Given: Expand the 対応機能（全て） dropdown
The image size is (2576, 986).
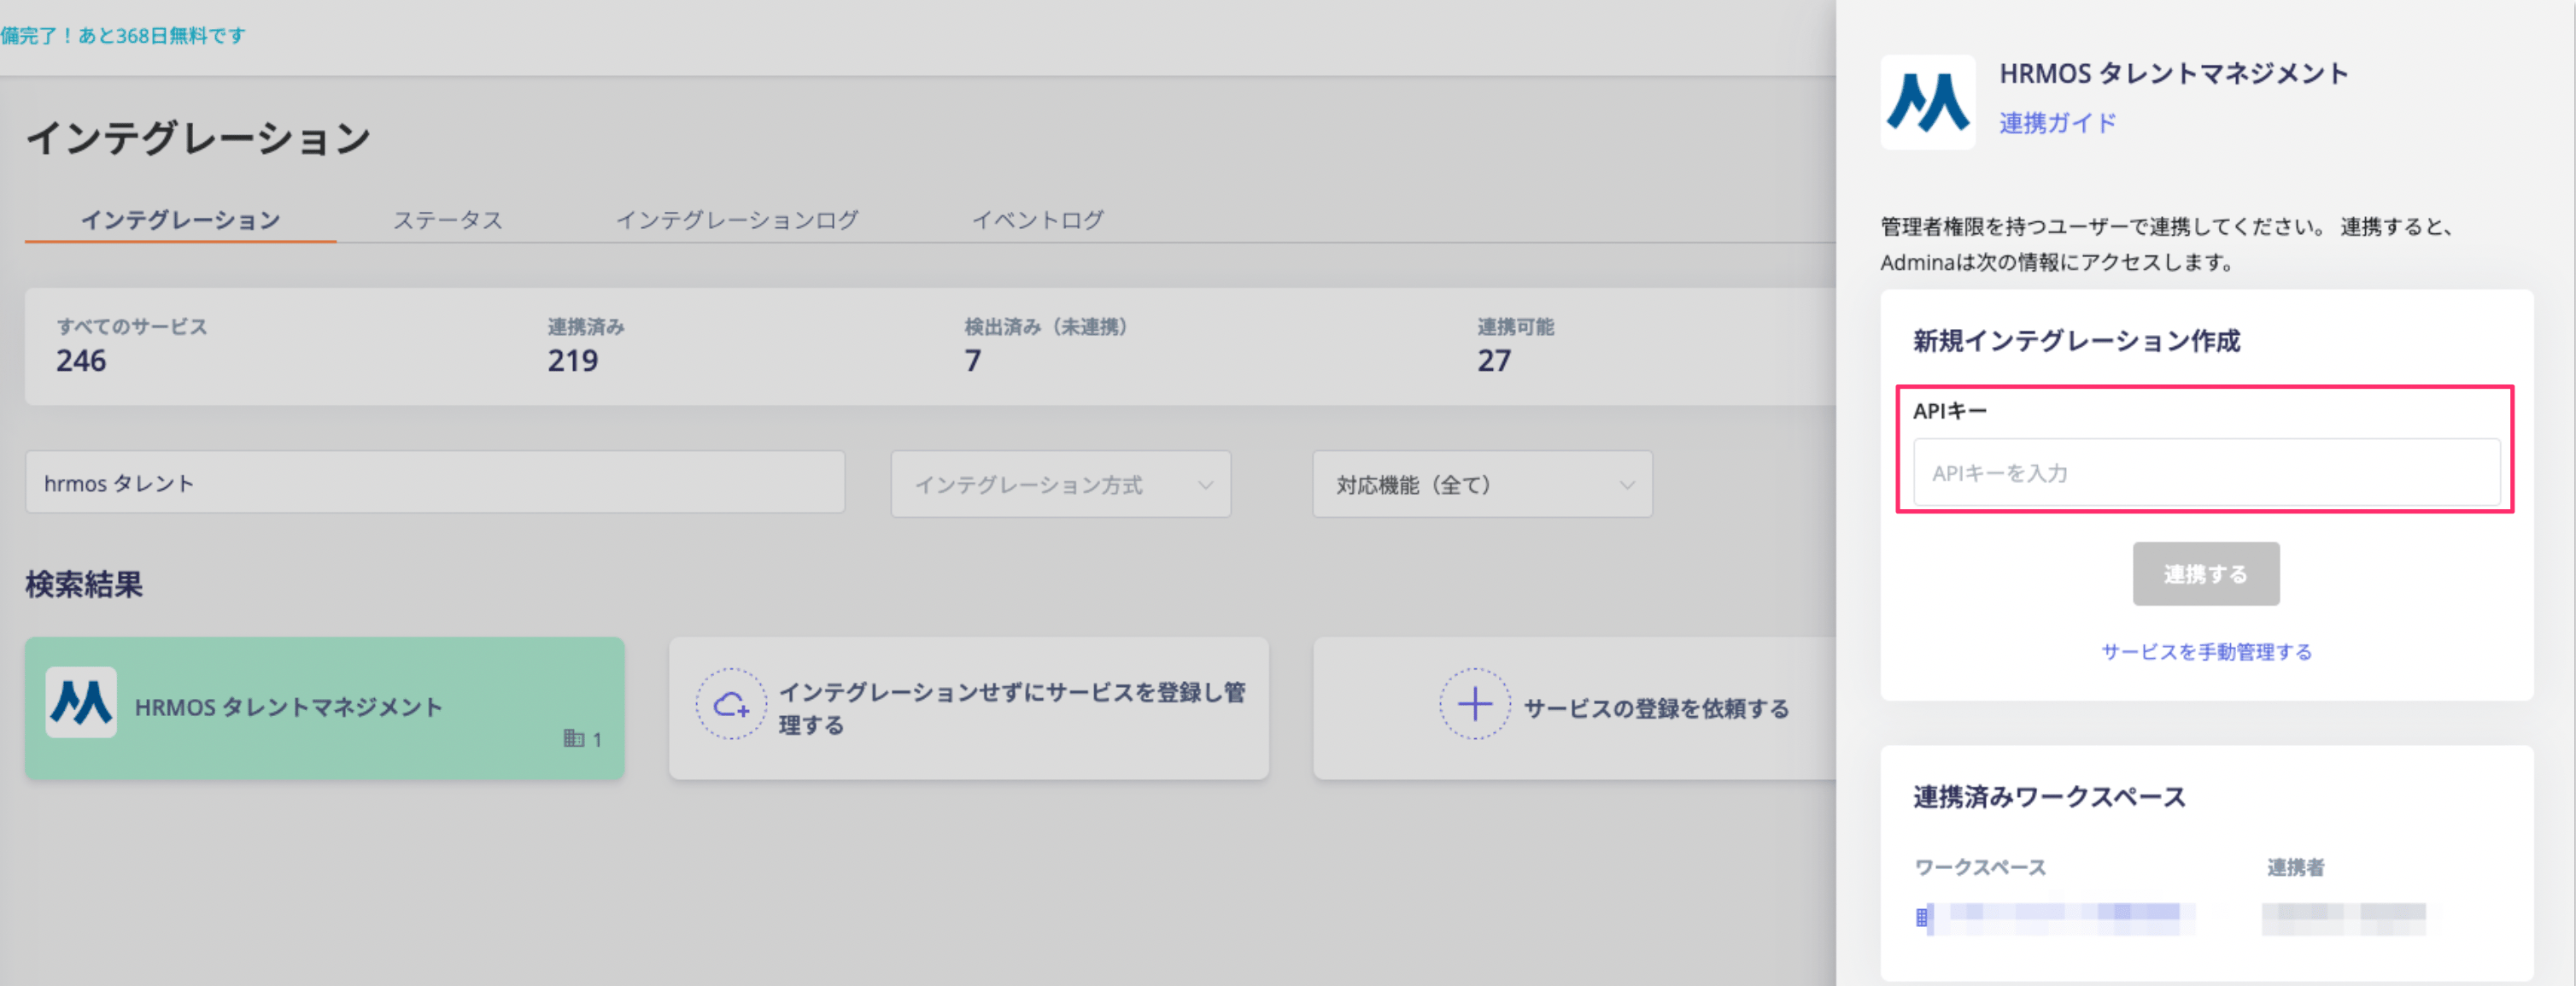Looking at the screenshot, I should coord(1482,484).
